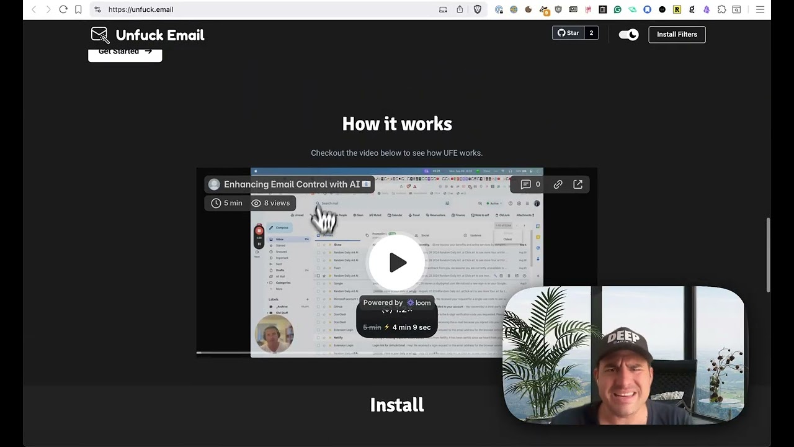The height and width of the screenshot is (447, 794).
Task: Open the browser hamburger main menu
Action: coord(760,9)
